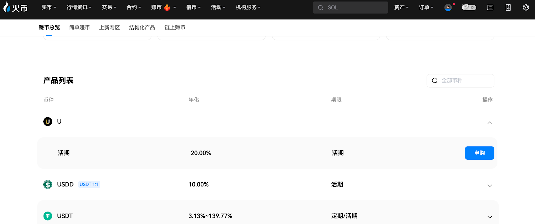Open the 订单 dropdown menu
The height and width of the screenshot is (224, 535).
coord(426,7)
